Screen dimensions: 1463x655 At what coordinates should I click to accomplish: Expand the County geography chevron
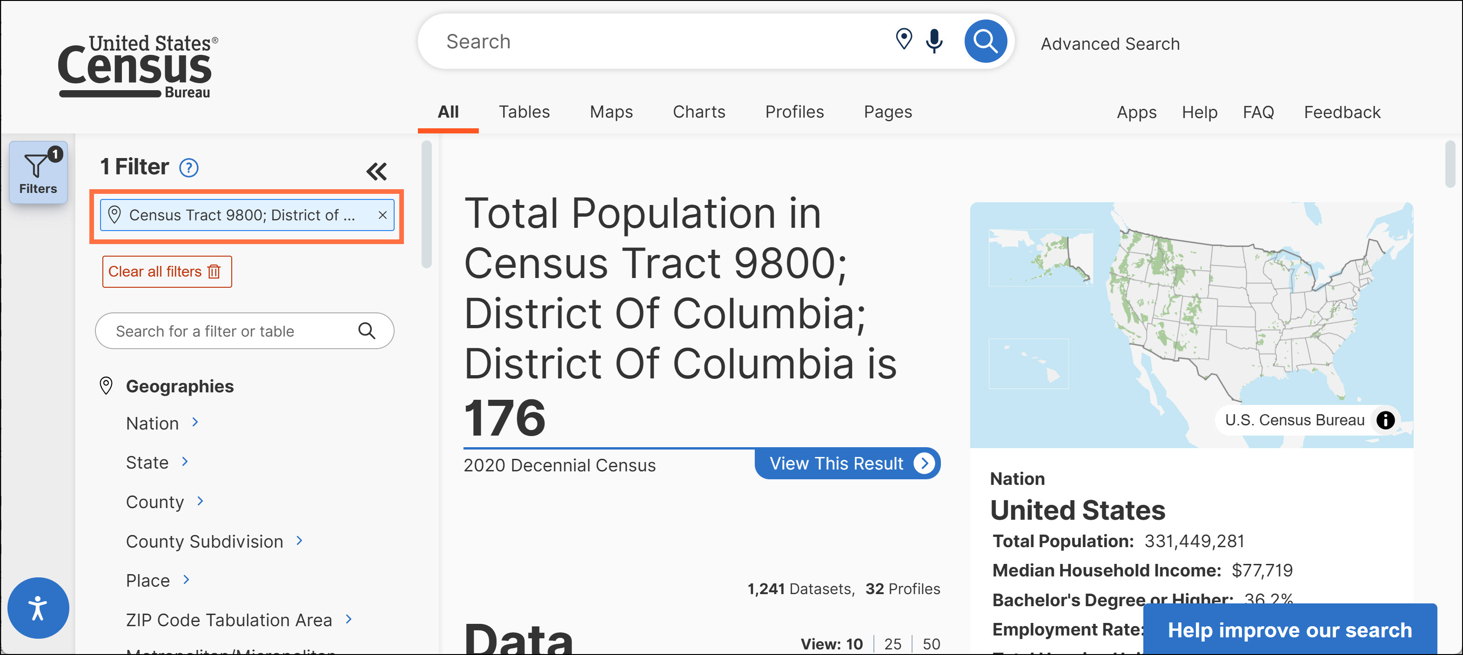(200, 501)
